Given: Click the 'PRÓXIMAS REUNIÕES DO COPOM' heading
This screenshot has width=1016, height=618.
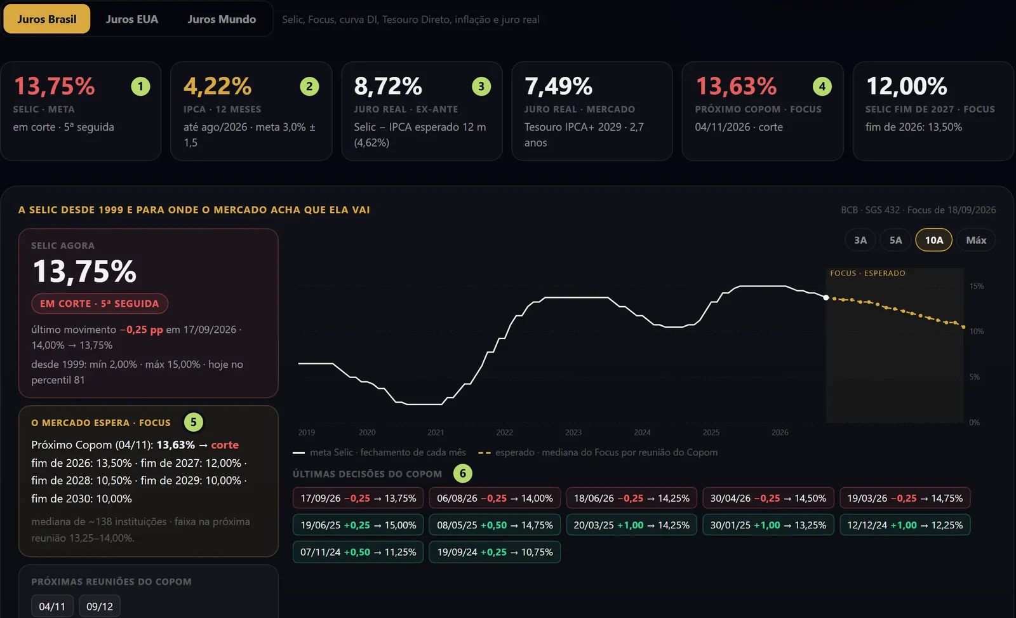Looking at the screenshot, I should tap(111, 582).
